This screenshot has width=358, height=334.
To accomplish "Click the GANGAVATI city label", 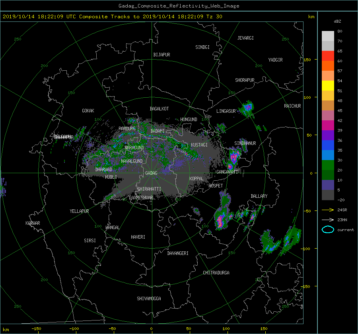I will (x=227, y=172).
